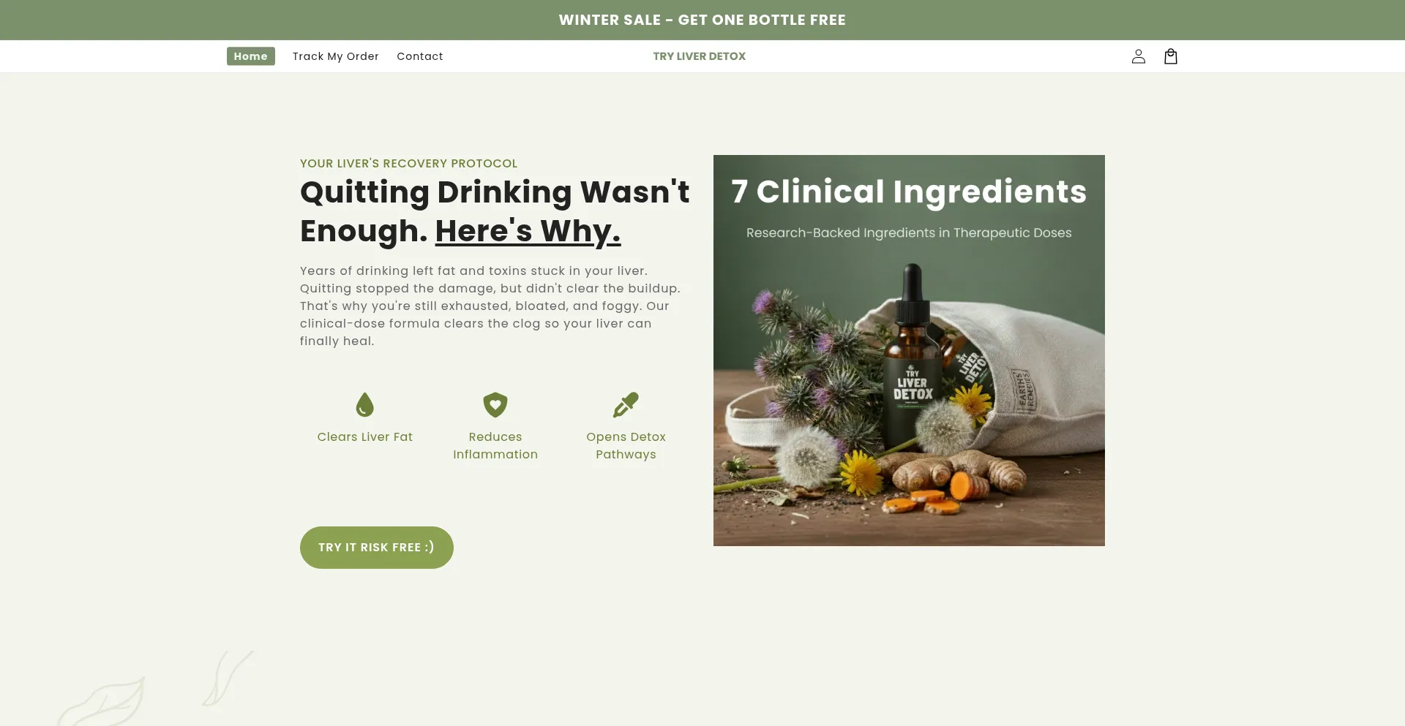Click the Reduces Inflammation label

click(x=495, y=445)
